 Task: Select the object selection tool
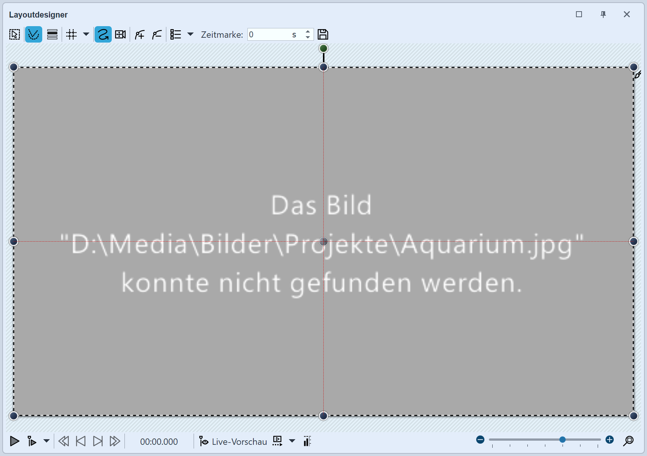pyautogui.click(x=14, y=34)
